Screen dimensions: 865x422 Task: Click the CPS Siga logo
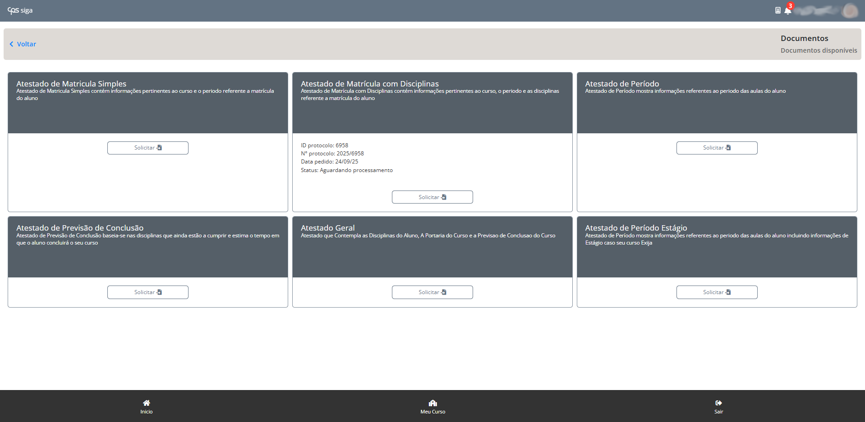(x=20, y=10)
